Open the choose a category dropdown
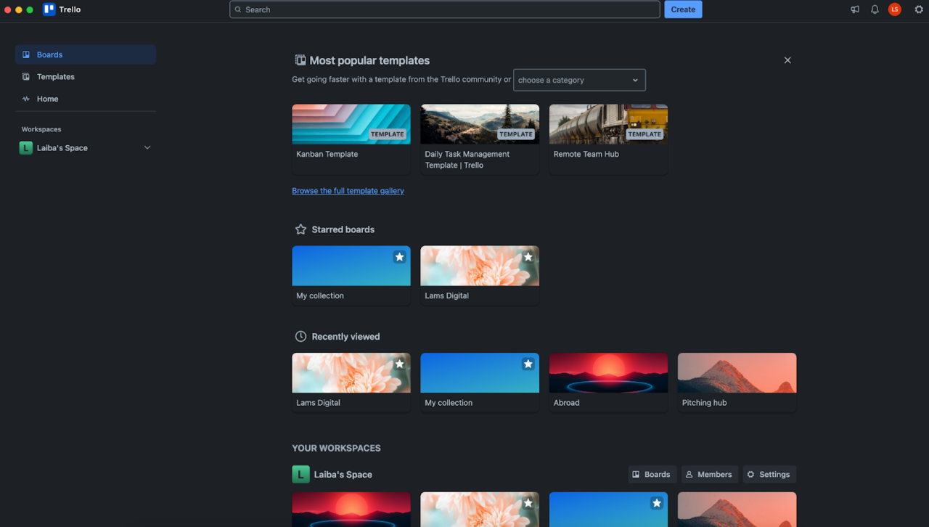The image size is (929, 527). (579, 80)
